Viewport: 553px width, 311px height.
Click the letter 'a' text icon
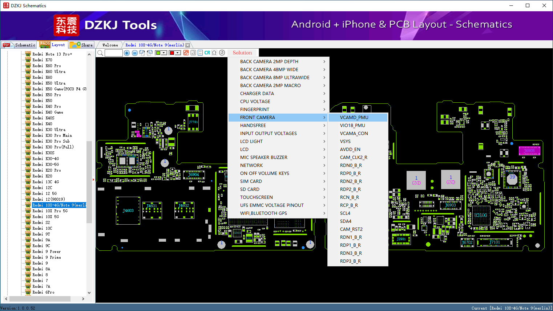point(193,53)
